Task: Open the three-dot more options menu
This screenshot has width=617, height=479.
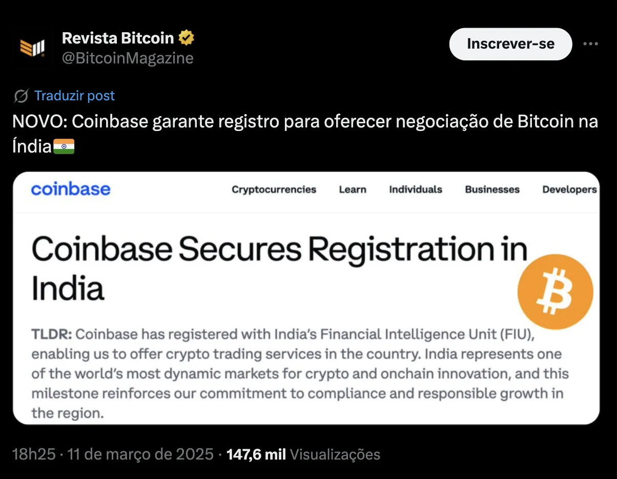Action: tap(590, 44)
